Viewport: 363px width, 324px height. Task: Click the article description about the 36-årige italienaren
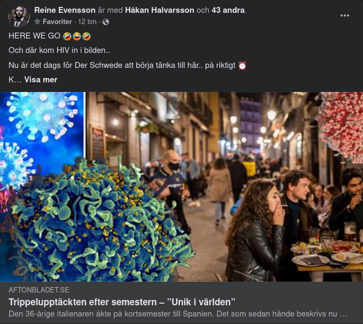(x=178, y=314)
